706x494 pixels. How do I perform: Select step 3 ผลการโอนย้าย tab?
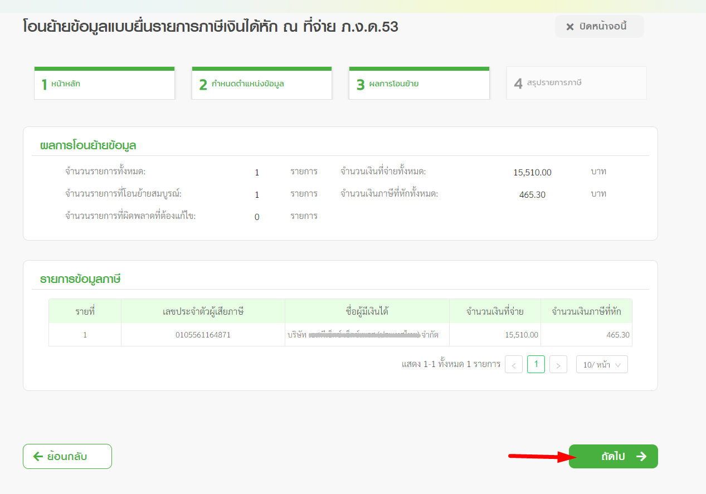click(x=419, y=84)
